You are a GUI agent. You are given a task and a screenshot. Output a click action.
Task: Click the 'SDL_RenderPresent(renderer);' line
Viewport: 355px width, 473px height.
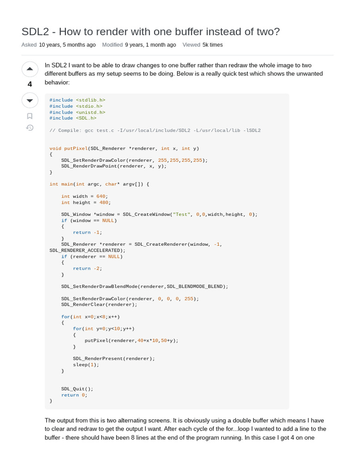coord(114,358)
